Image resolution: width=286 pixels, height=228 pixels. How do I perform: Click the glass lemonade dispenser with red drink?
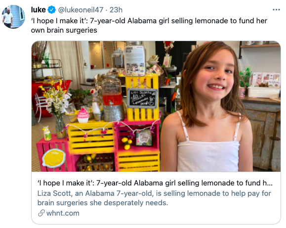tap(113, 98)
